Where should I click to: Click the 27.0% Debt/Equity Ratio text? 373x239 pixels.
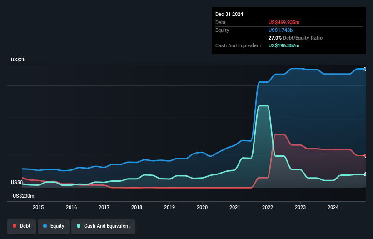(295, 38)
